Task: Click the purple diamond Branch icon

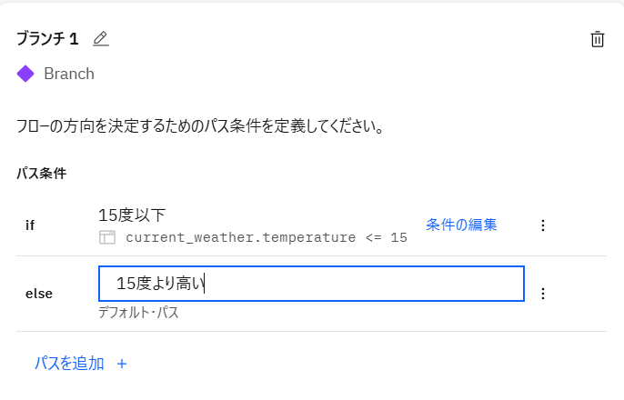Action: [x=25, y=74]
